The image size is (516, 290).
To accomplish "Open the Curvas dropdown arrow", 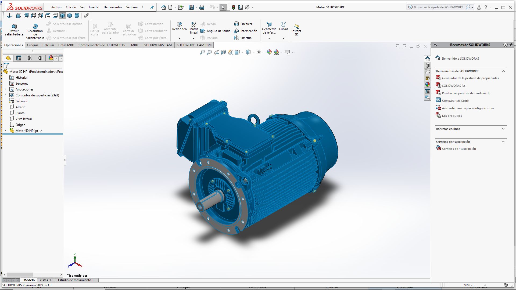I will (283, 38).
